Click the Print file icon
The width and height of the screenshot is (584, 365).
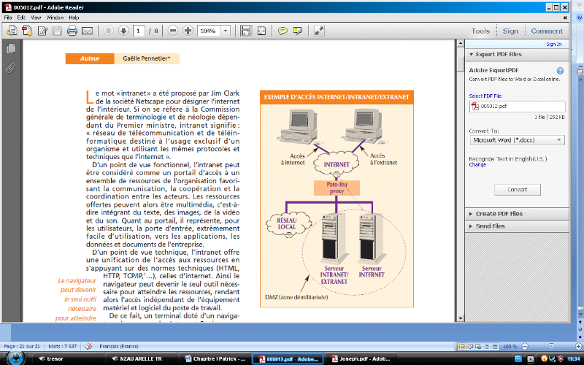(72, 31)
